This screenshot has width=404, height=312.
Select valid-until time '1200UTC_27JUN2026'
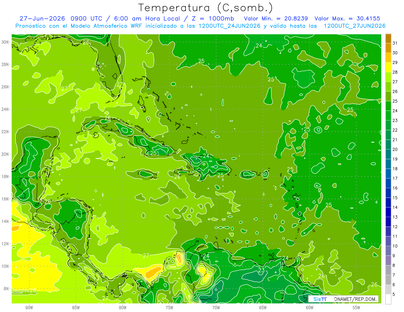[x=355, y=26]
